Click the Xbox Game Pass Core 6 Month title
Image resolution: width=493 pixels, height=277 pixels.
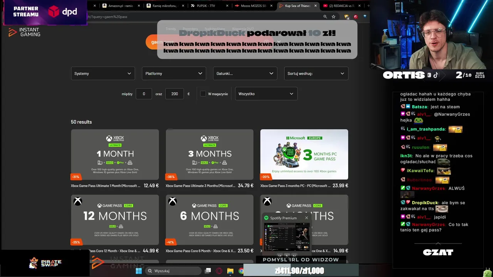pyautogui.click(x=200, y=250)
